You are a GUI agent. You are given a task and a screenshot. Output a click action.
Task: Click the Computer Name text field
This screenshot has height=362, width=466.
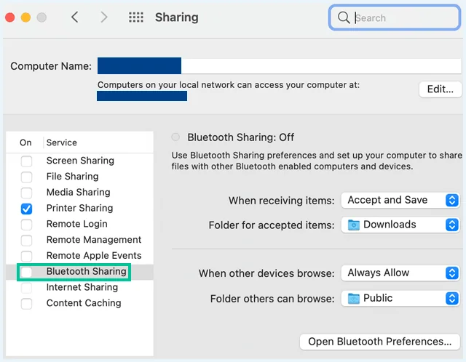click(279, 66)
